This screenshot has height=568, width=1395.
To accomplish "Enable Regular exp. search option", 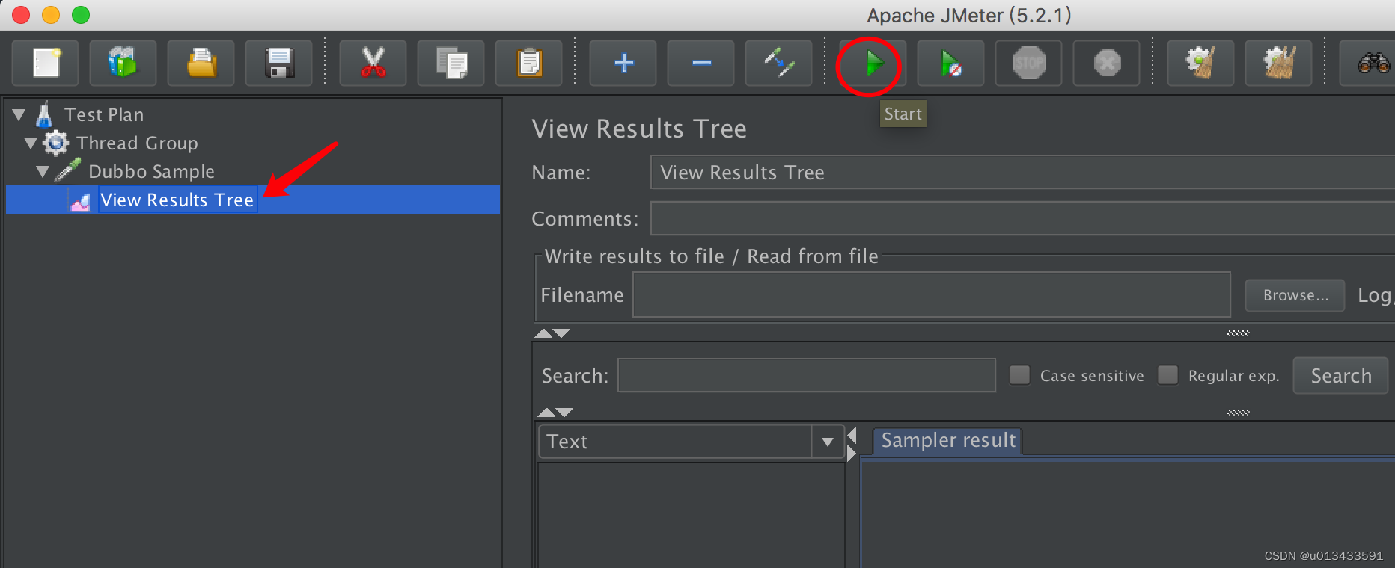I will (1168, 375).
